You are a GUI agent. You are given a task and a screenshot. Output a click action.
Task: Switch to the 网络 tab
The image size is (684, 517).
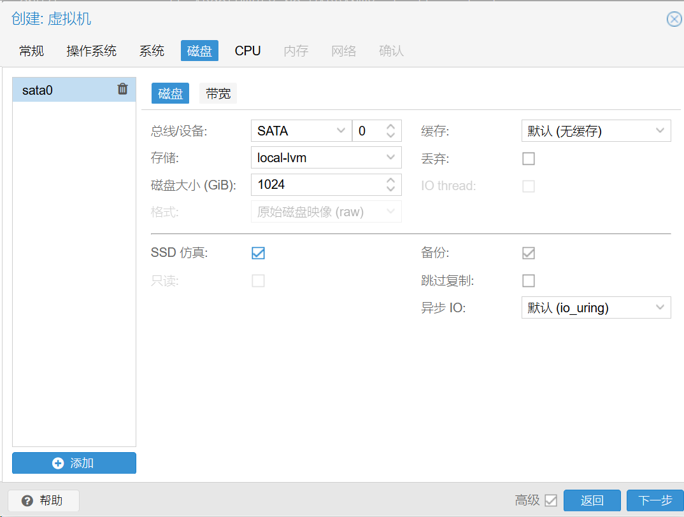[344, 51]
